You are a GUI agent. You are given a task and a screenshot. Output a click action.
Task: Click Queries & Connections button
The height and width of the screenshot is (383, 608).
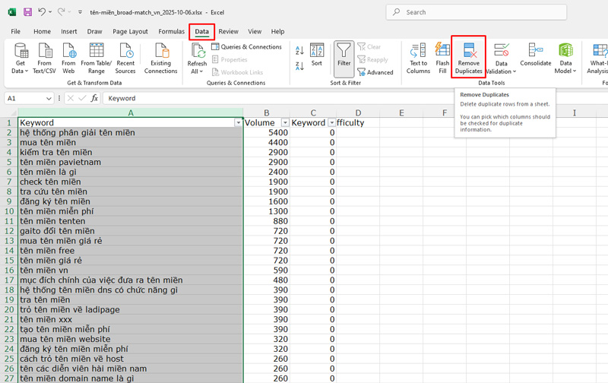click(245, 47)
